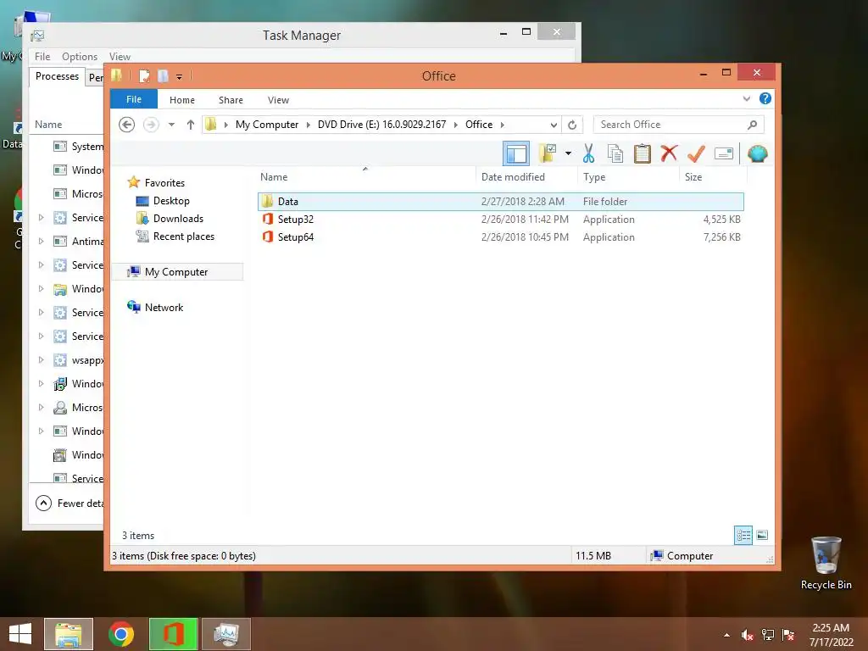868x651 pixels.
Task: Switch to large icons view toggle
Action: (x=762, y=535)
